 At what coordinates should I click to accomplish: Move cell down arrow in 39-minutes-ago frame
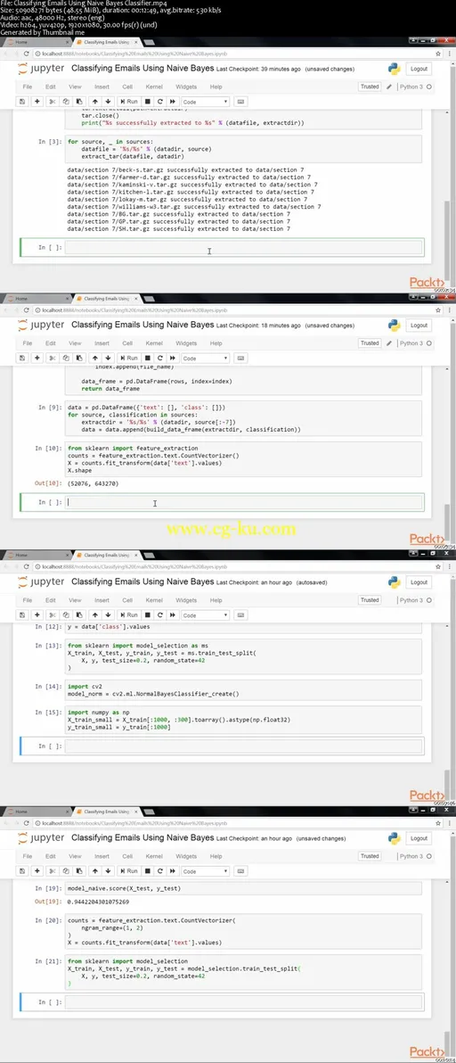(108, 102)
